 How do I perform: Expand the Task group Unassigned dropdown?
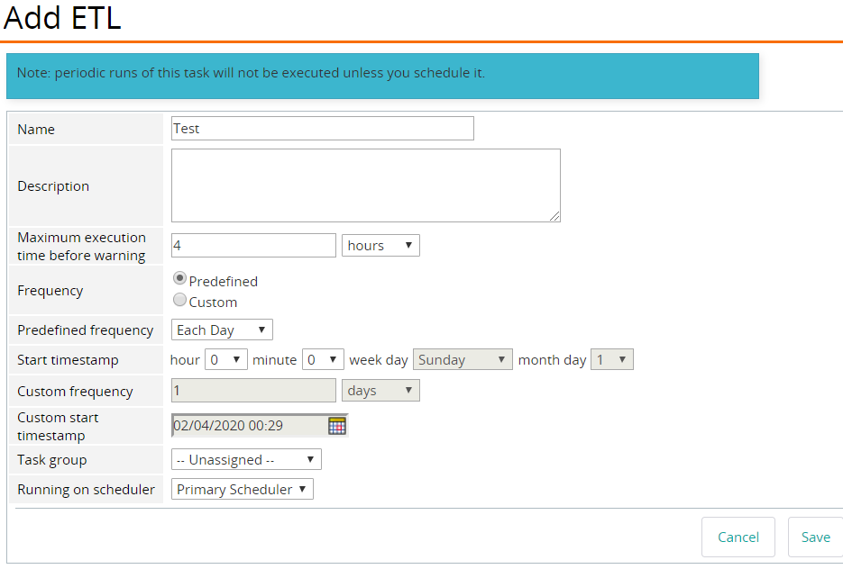coord(246,460)
